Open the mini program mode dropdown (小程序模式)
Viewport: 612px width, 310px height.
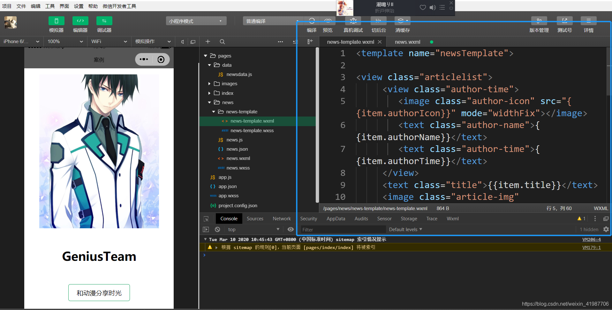(x=196, y=21)
